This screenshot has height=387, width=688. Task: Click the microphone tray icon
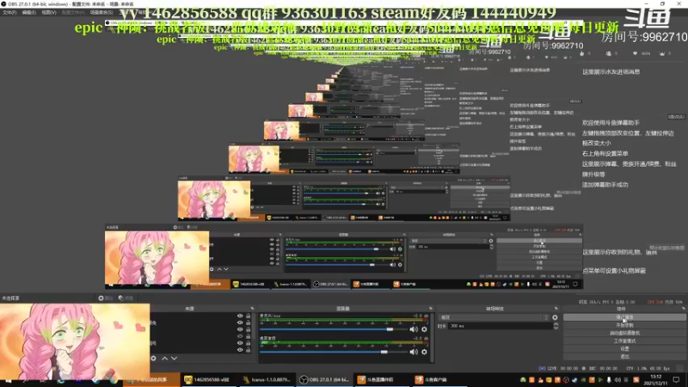click(609, 380)
